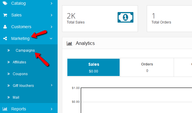
Task: Click the Sales shopping cart icon
Action: coord(5,15)
